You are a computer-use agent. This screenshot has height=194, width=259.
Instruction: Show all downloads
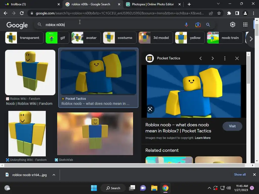click(x=240, y=175)
